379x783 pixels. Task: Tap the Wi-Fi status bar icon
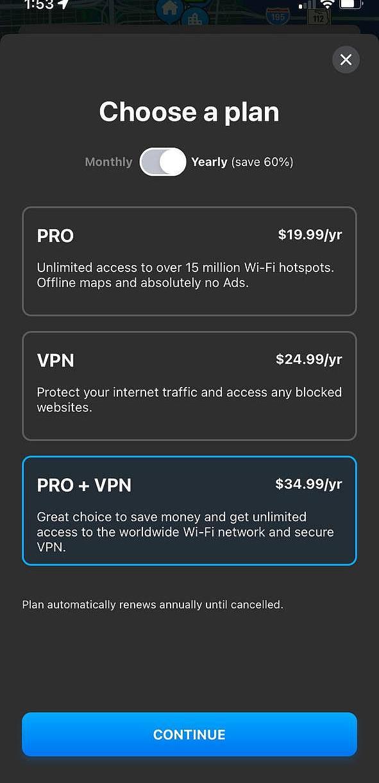tap(327, 4)
